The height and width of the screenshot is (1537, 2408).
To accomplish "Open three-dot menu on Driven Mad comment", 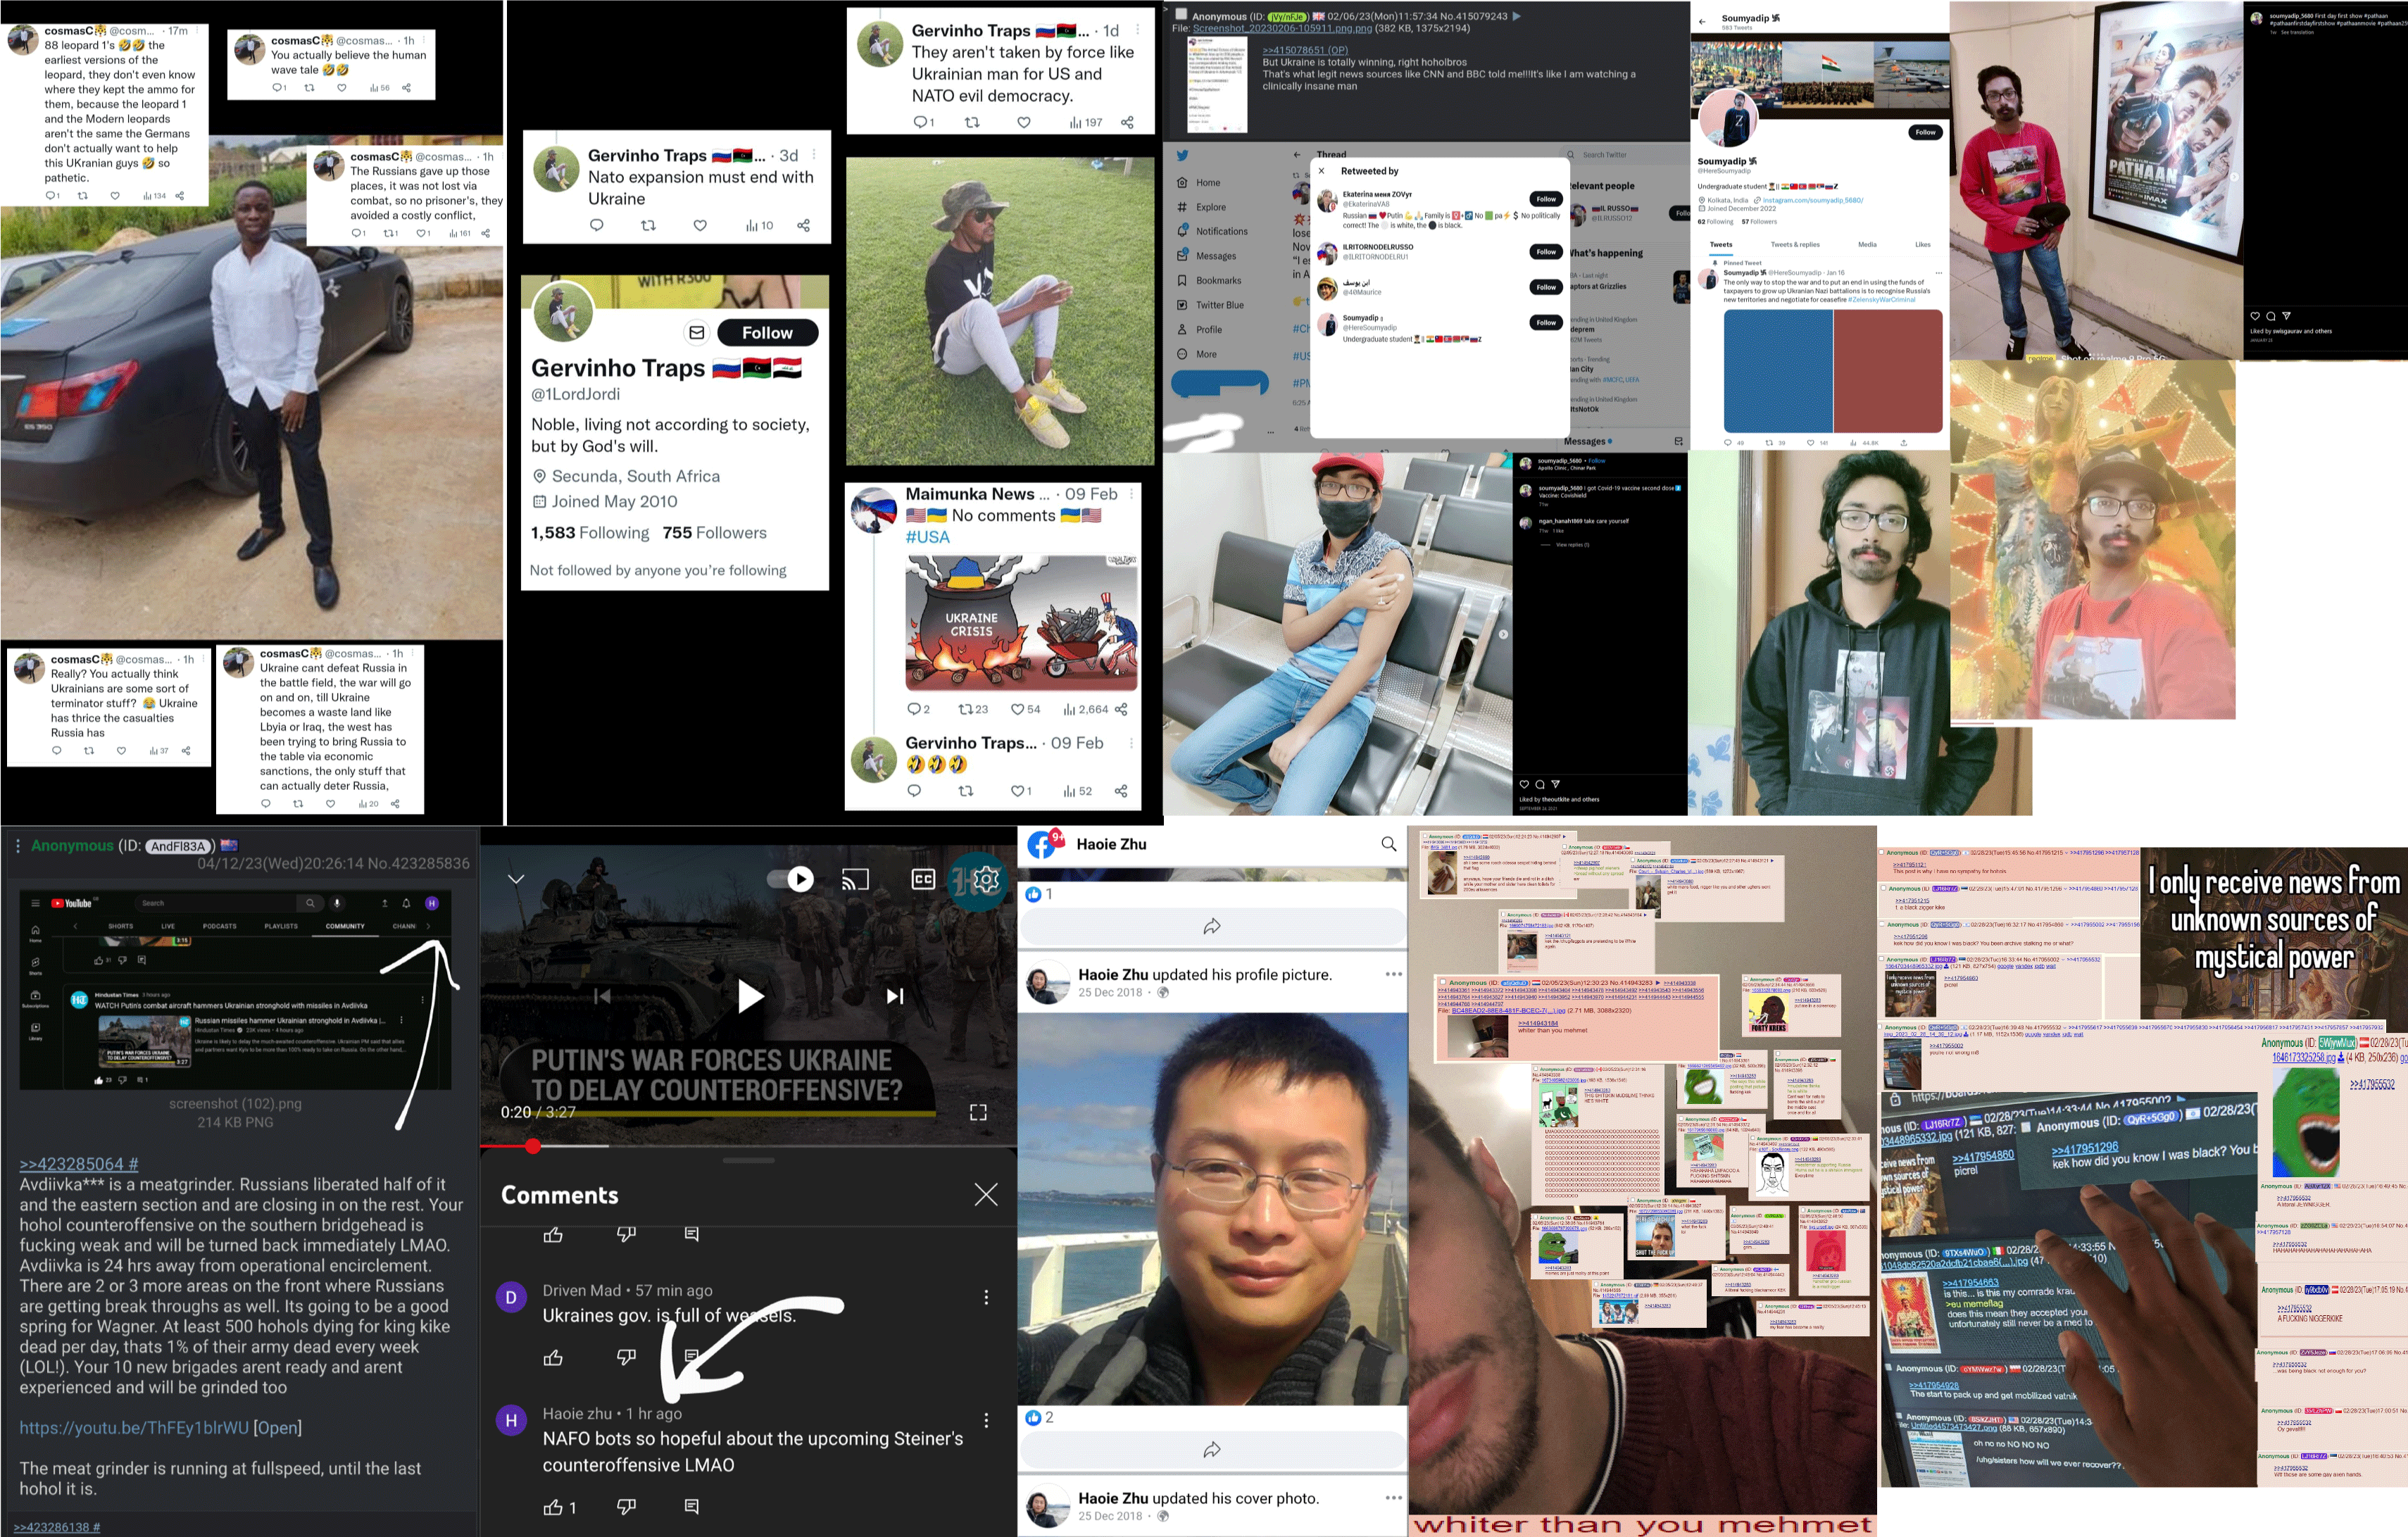I will click(x=986, y=1298).
